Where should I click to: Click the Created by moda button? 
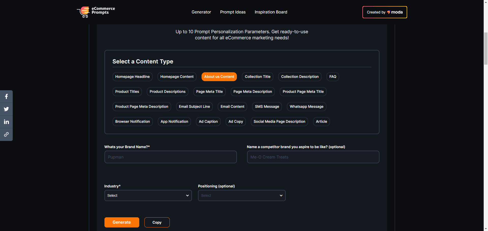(x=385, y=12)
